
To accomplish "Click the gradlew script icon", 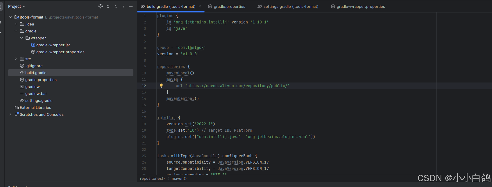I will click(x=22, y=87).
